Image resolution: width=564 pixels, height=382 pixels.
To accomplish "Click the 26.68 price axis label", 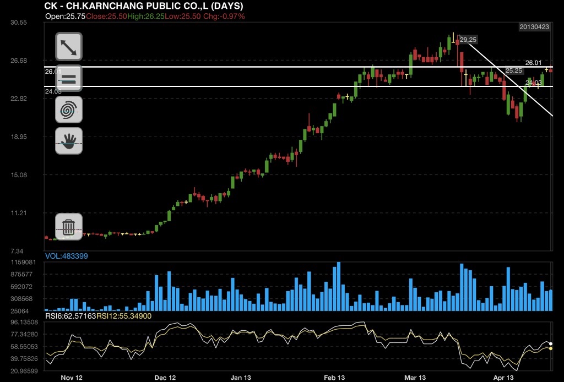I will click(19, 61).
